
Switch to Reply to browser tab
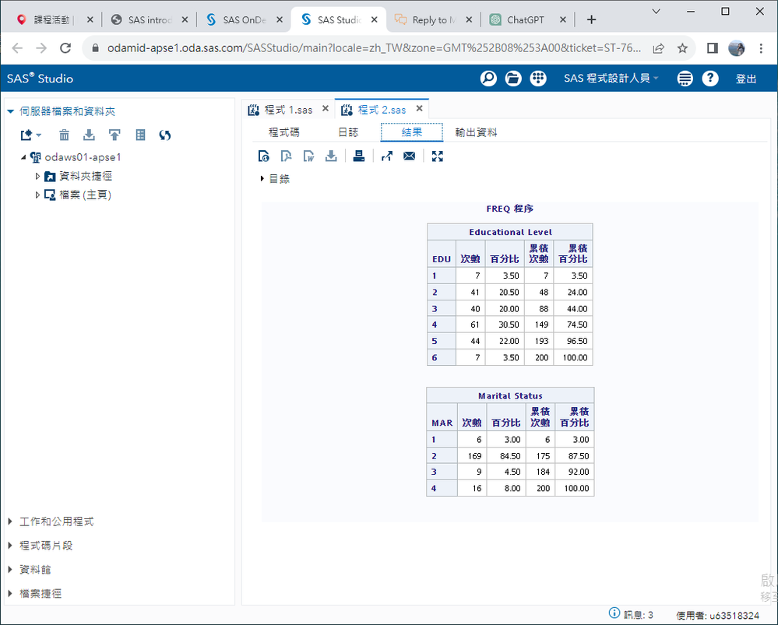coord(433,19)
